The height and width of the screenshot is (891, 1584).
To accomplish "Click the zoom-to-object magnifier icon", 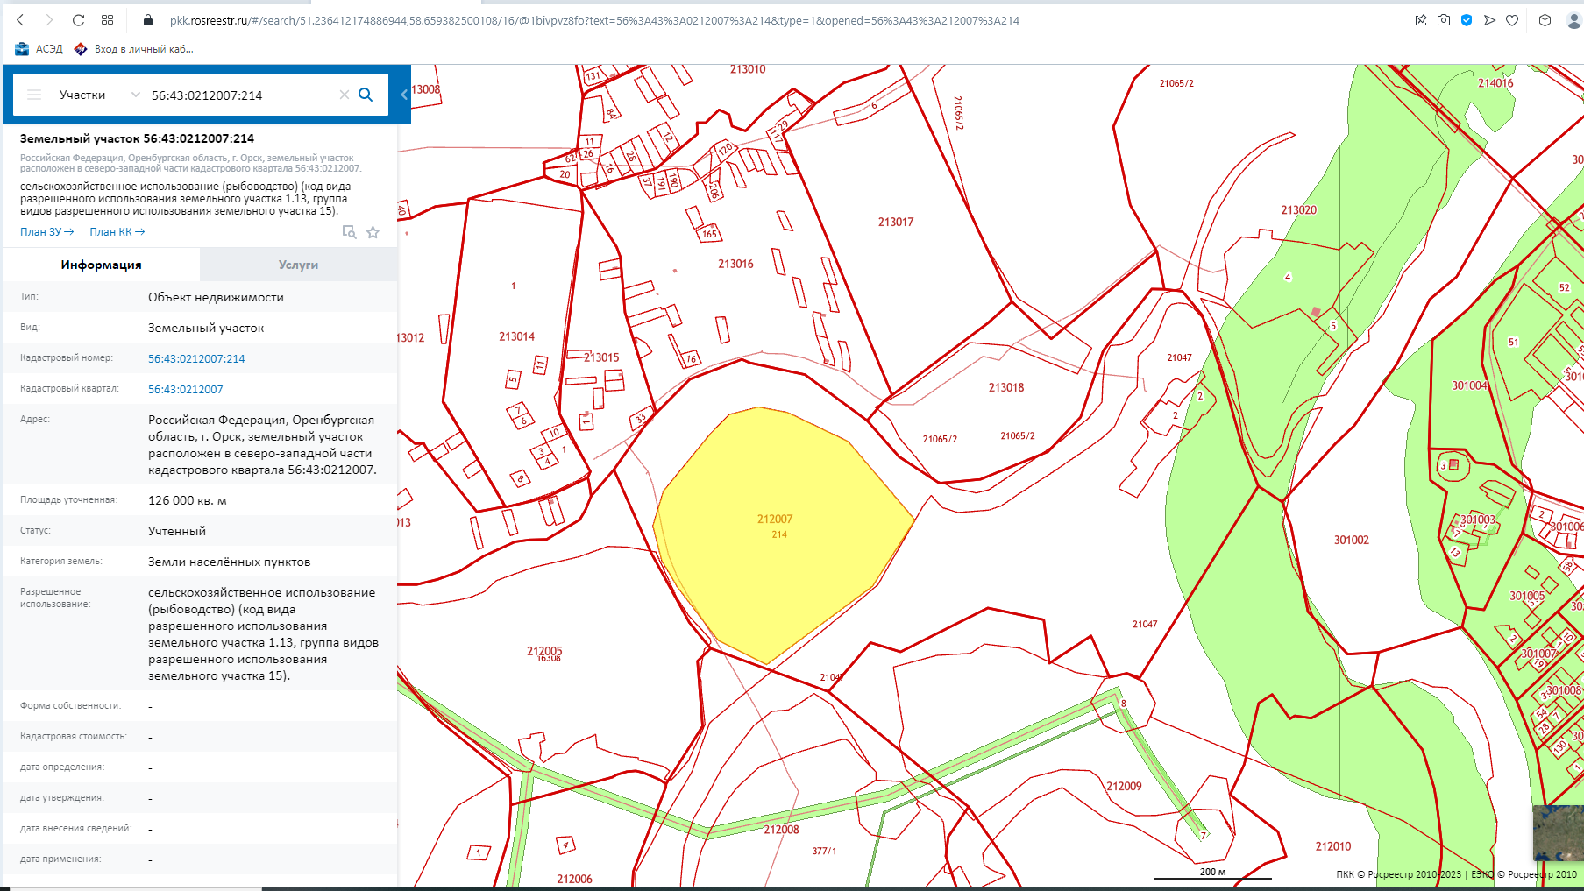I will 349,232.
